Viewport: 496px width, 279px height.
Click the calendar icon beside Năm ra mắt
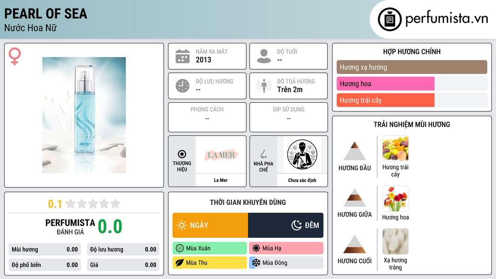click(183, 56)
